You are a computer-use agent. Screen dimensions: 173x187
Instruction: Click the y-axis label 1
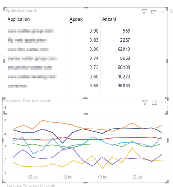click(x=6, y=173)
